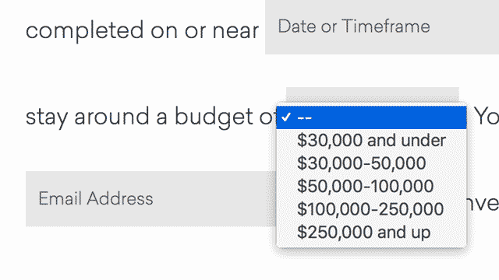Click the "completed on or near" text
The height and width of the screenshot is (280, 499).
click(x=142, y=31)
